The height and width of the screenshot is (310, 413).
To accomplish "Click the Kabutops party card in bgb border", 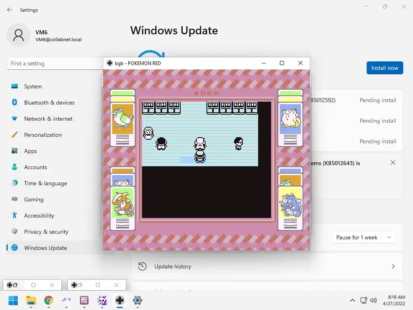I will tap(123, 208).
